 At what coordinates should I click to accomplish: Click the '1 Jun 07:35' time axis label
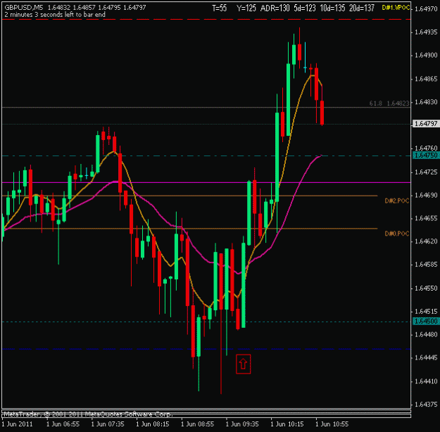click(x=108, y=424)
